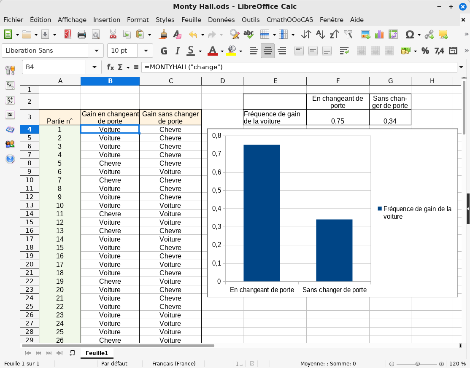Toggle the Center Horizontally alignment button
This screenshot has width=470, height=368.
(x=267, y=51)
